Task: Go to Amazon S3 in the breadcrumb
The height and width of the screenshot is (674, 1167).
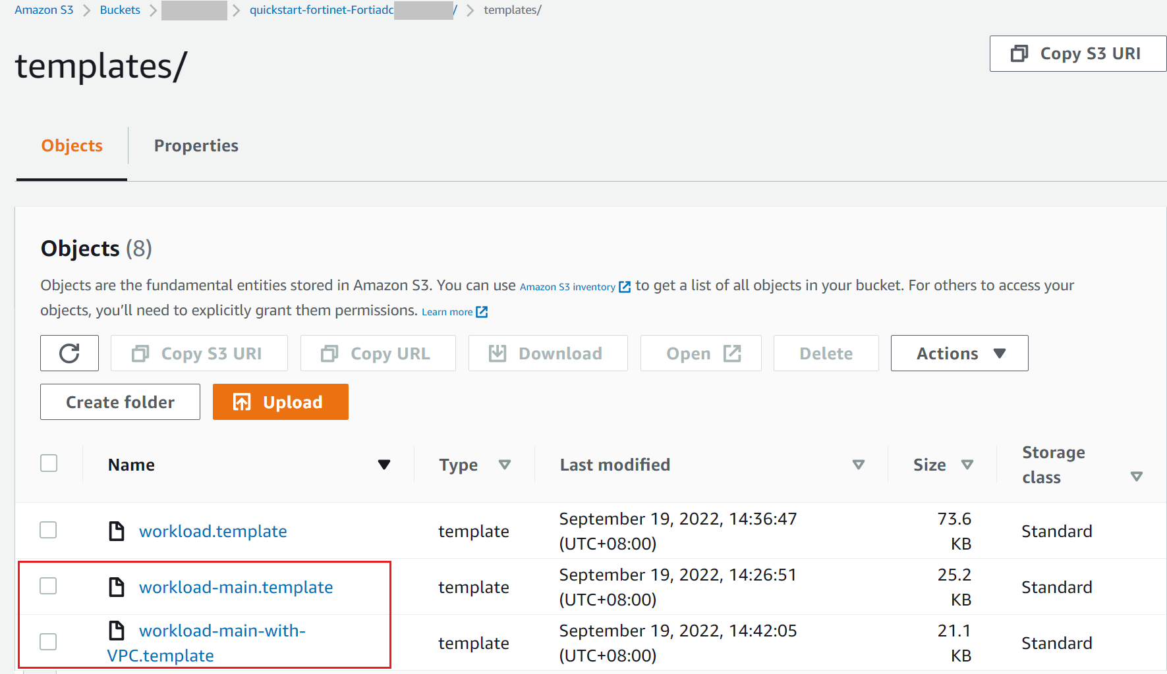Action: pos(44,10)
